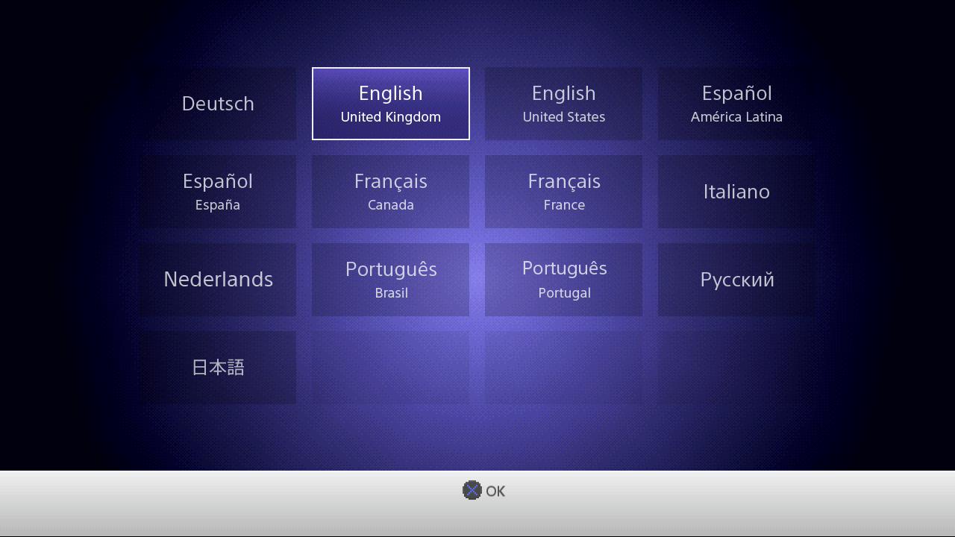Viewport: 955px width, 537px height.
Task: Click the OK label in the footer
Action: tap(495, 491)
